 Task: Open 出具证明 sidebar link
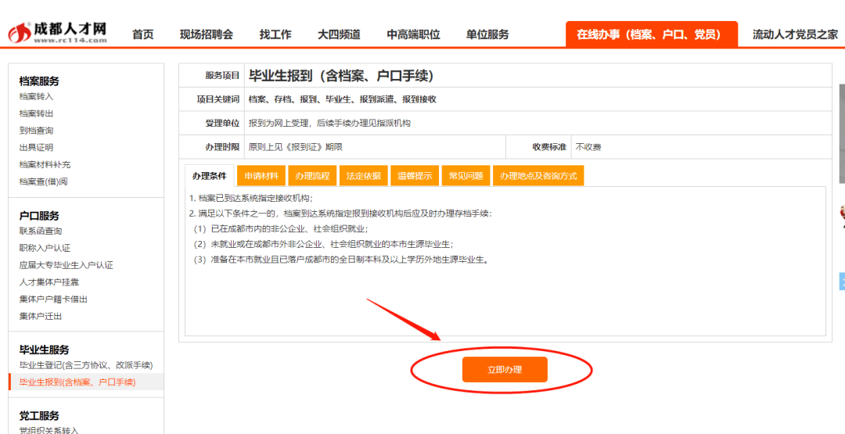click(x=36, y=147)
